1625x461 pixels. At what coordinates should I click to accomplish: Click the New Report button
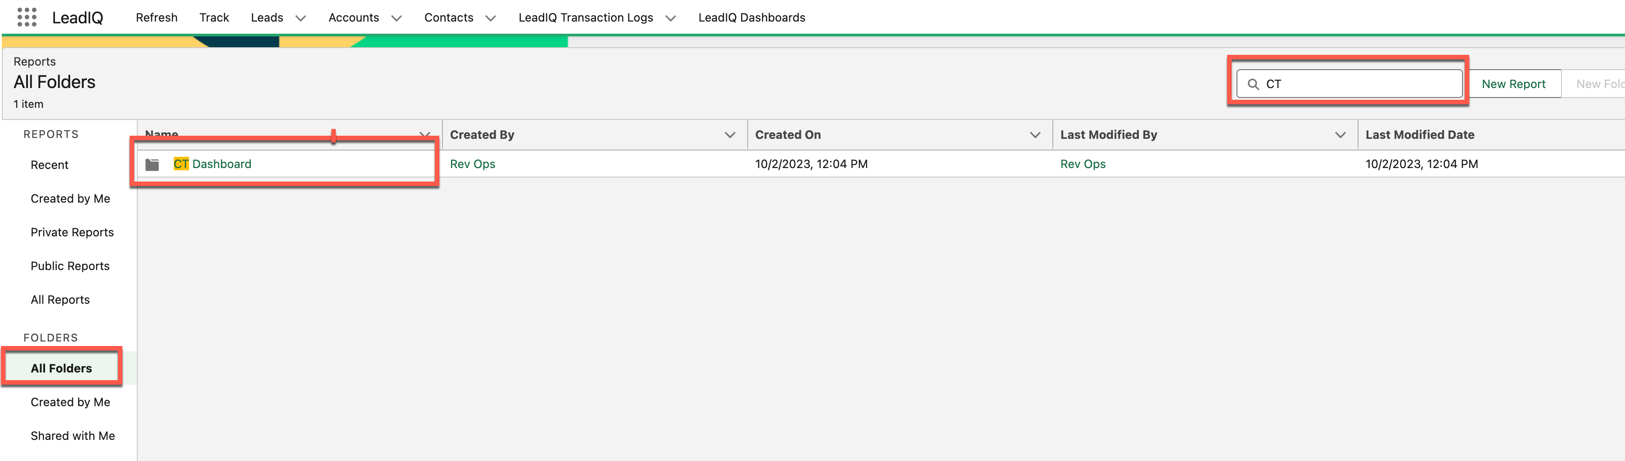[1513, 84]
